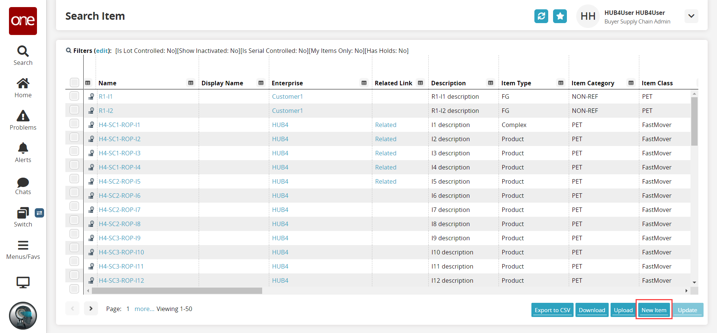Open the Alerts bell icon
The width and height of the screenshot is (717, 333).
(23, 149)
